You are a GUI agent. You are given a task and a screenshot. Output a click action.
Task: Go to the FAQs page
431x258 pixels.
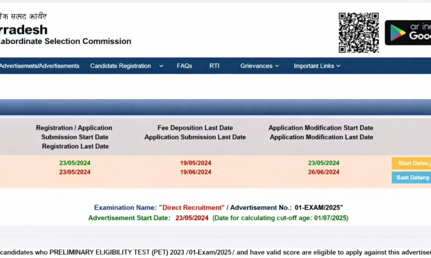coord(184,66)
